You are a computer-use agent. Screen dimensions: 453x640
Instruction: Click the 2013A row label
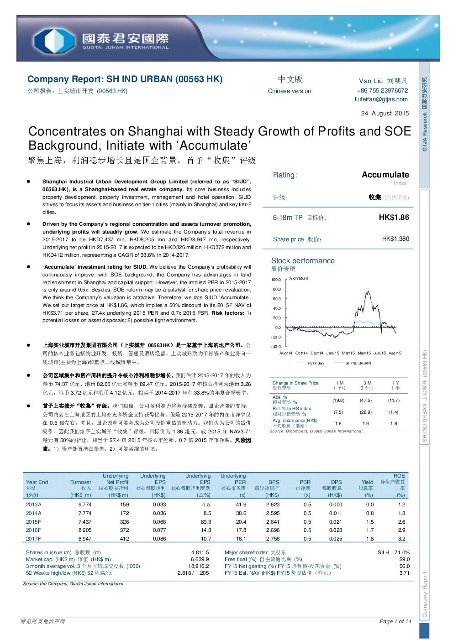(34, 505)
